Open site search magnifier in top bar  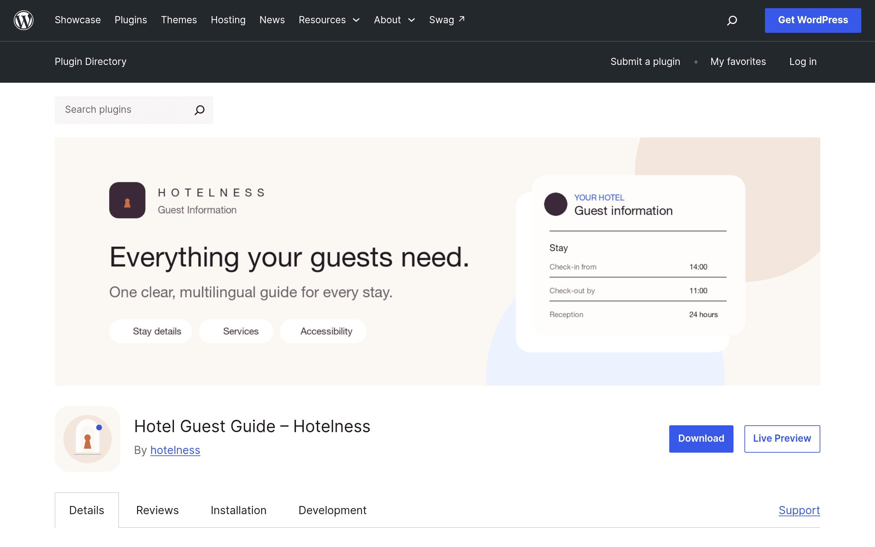click(732, 20)
